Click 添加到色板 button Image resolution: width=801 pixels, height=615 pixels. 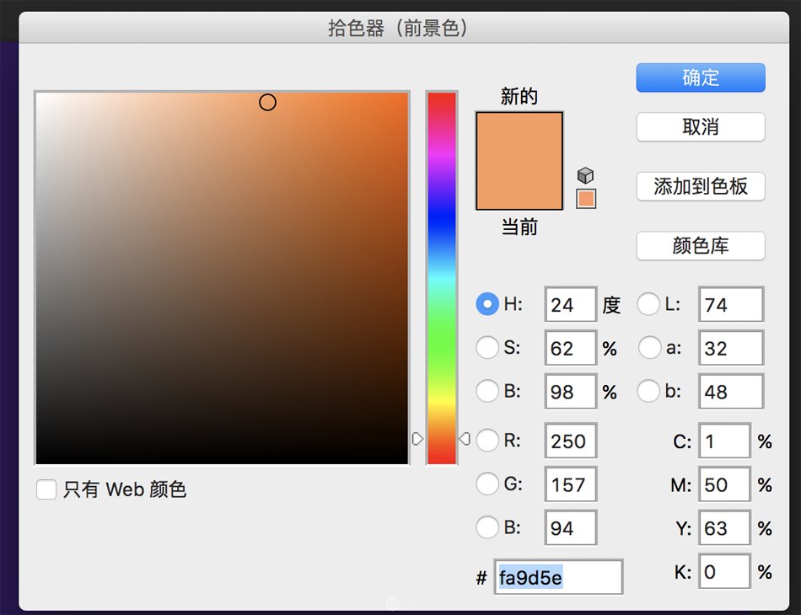701,186
